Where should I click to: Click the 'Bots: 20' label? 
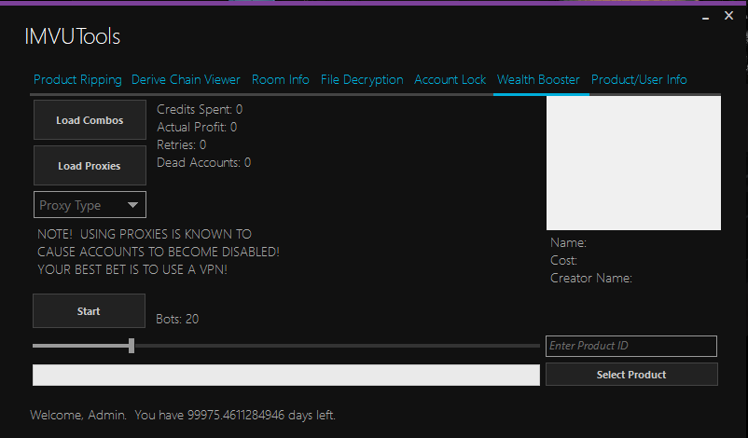pyautogui.click(x=177, y=319)
